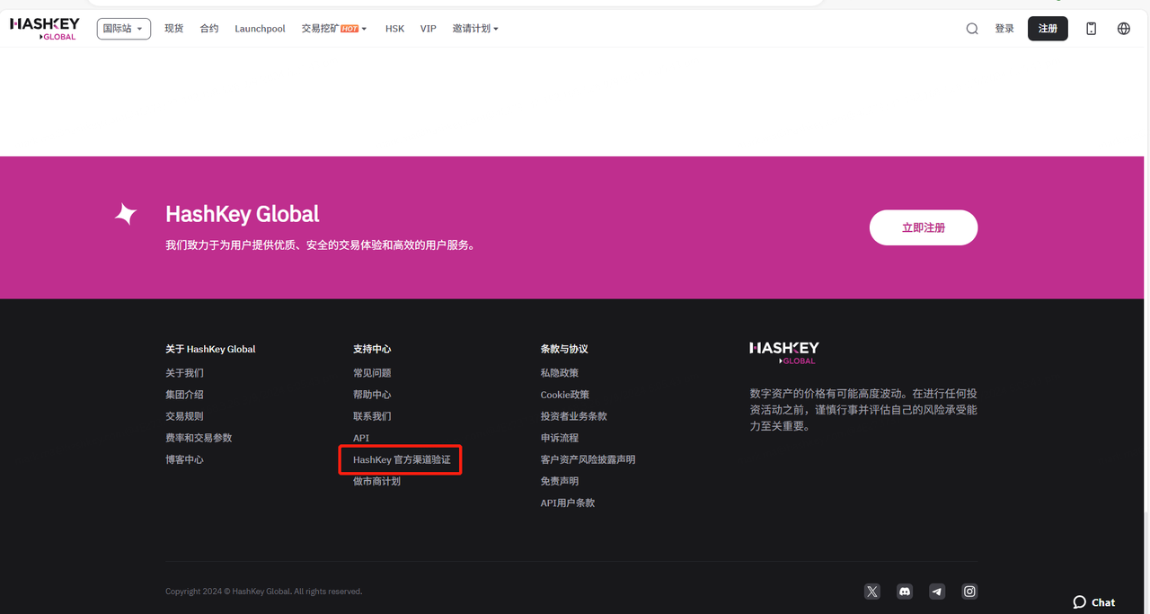Viewport: 1150px width, 614px height.
Task: Open the 常见问题 footer link
Action: coord(372,373)
